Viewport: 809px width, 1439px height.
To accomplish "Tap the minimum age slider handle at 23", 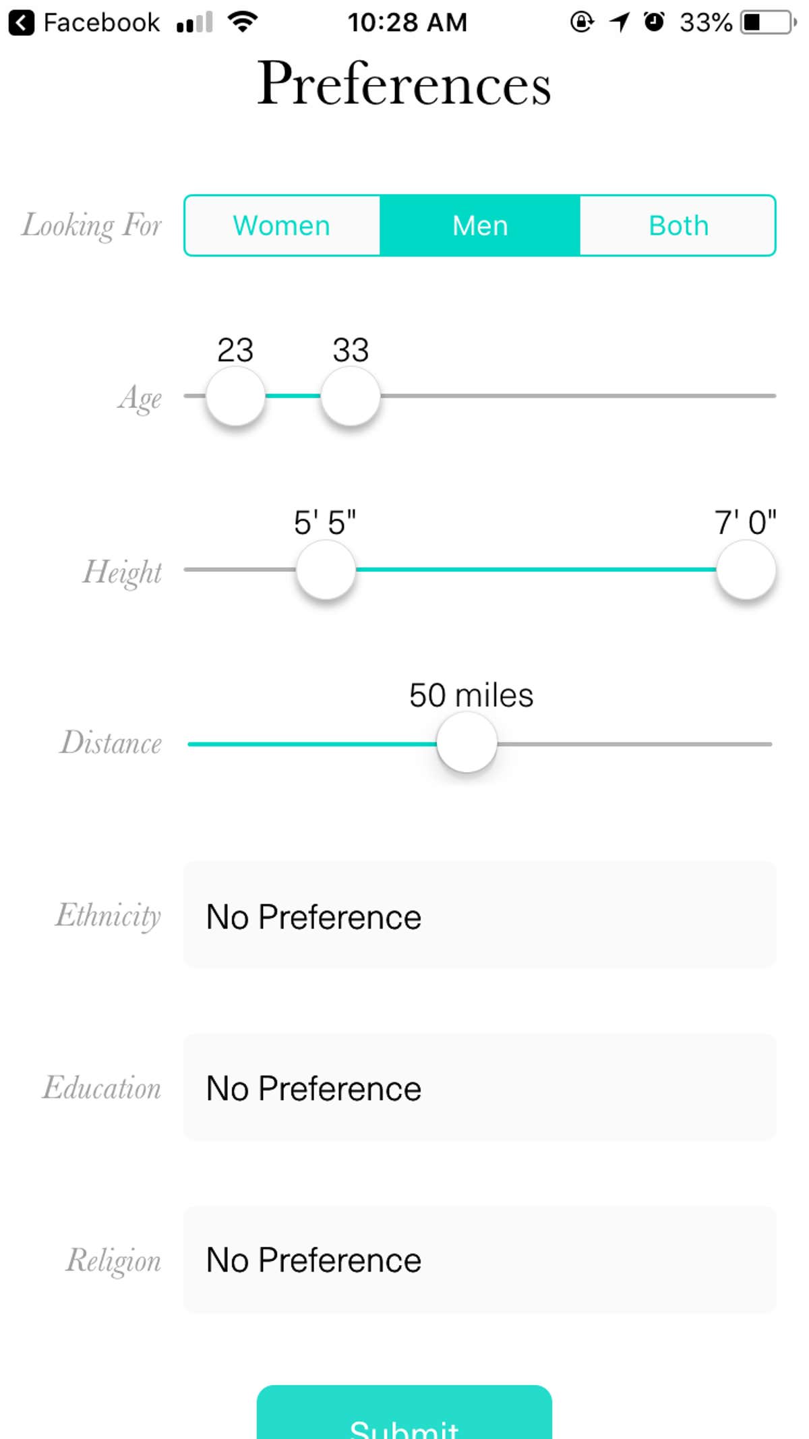I will pos(235,397).
